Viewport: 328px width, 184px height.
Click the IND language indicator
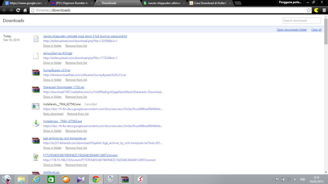point(303,179)
